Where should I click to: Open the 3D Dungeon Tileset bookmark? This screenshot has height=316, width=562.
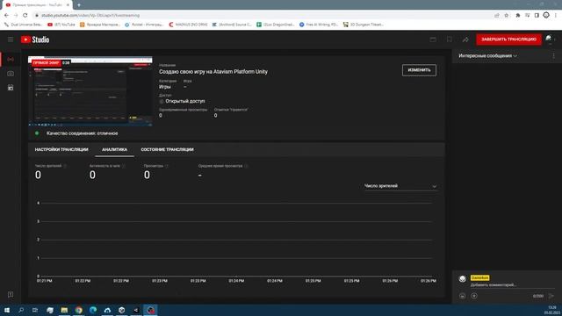click(364, 25)
